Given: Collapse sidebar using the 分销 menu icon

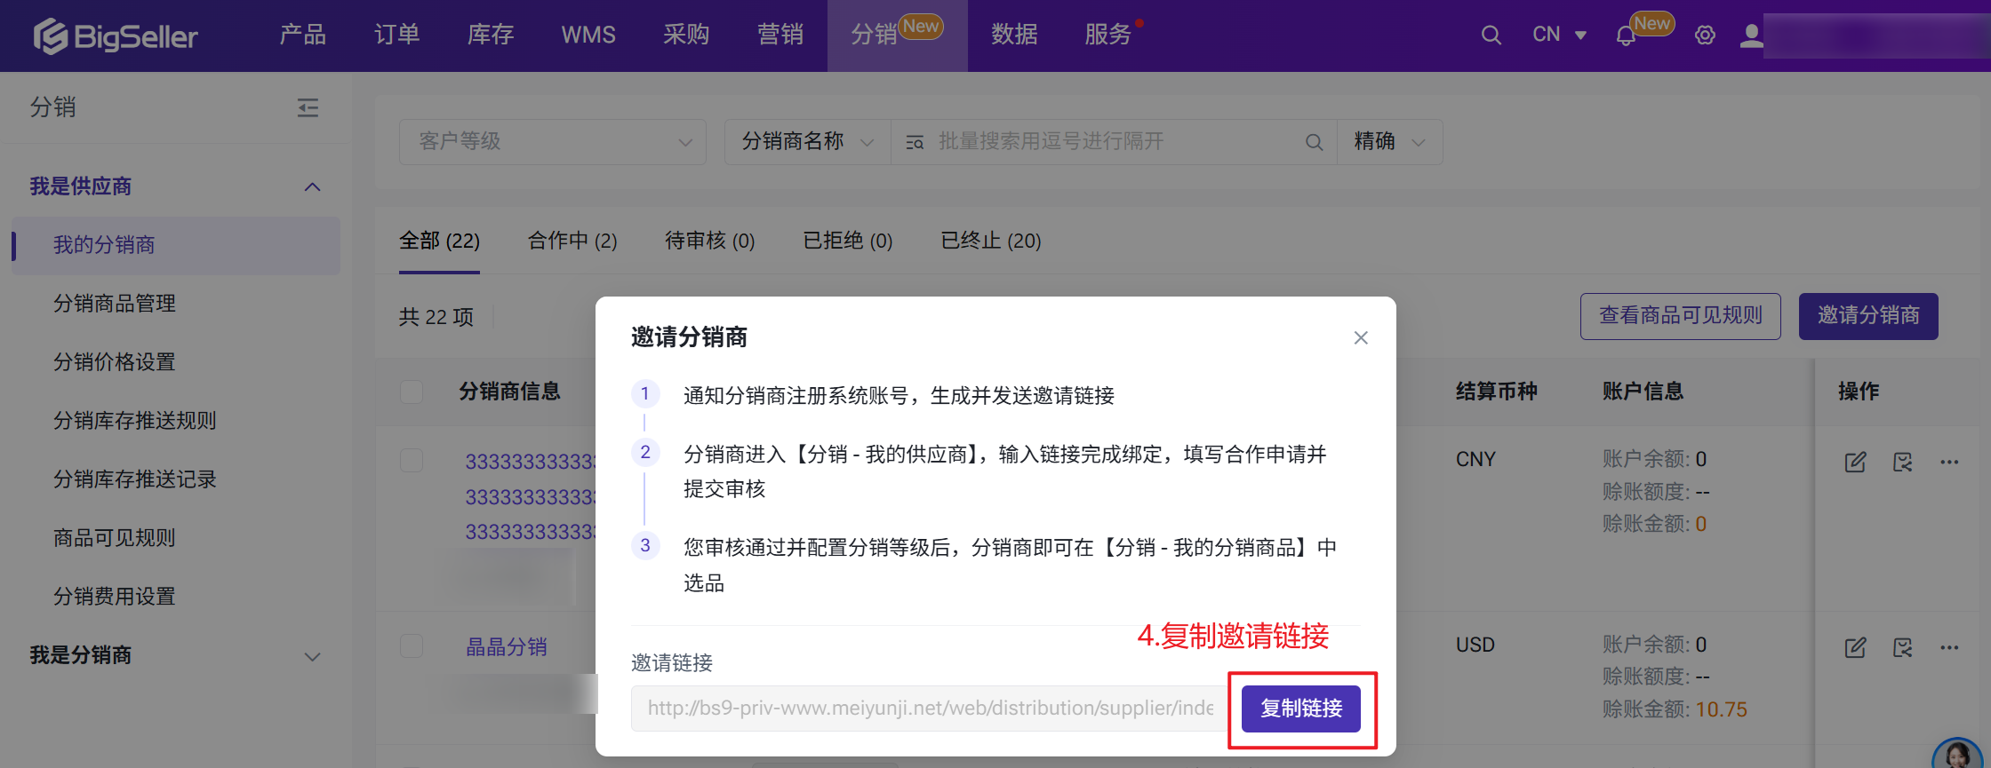Looking at the screenshot, I should coord(308,108).
